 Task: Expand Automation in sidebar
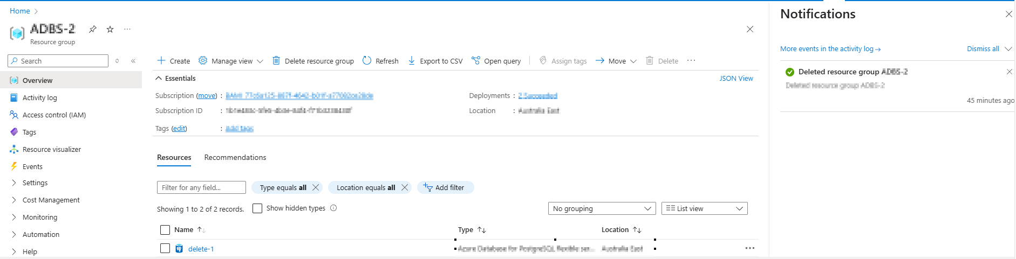tap(14, 235)
